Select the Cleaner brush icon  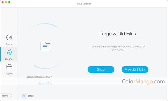[x=10, y=52]
